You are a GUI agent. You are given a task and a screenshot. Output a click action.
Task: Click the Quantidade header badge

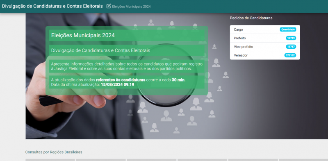point(288,29)
